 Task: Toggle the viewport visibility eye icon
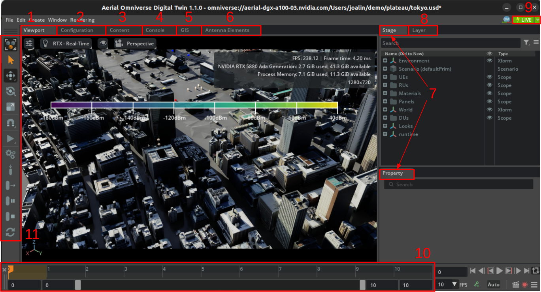(x=103, y=43)
